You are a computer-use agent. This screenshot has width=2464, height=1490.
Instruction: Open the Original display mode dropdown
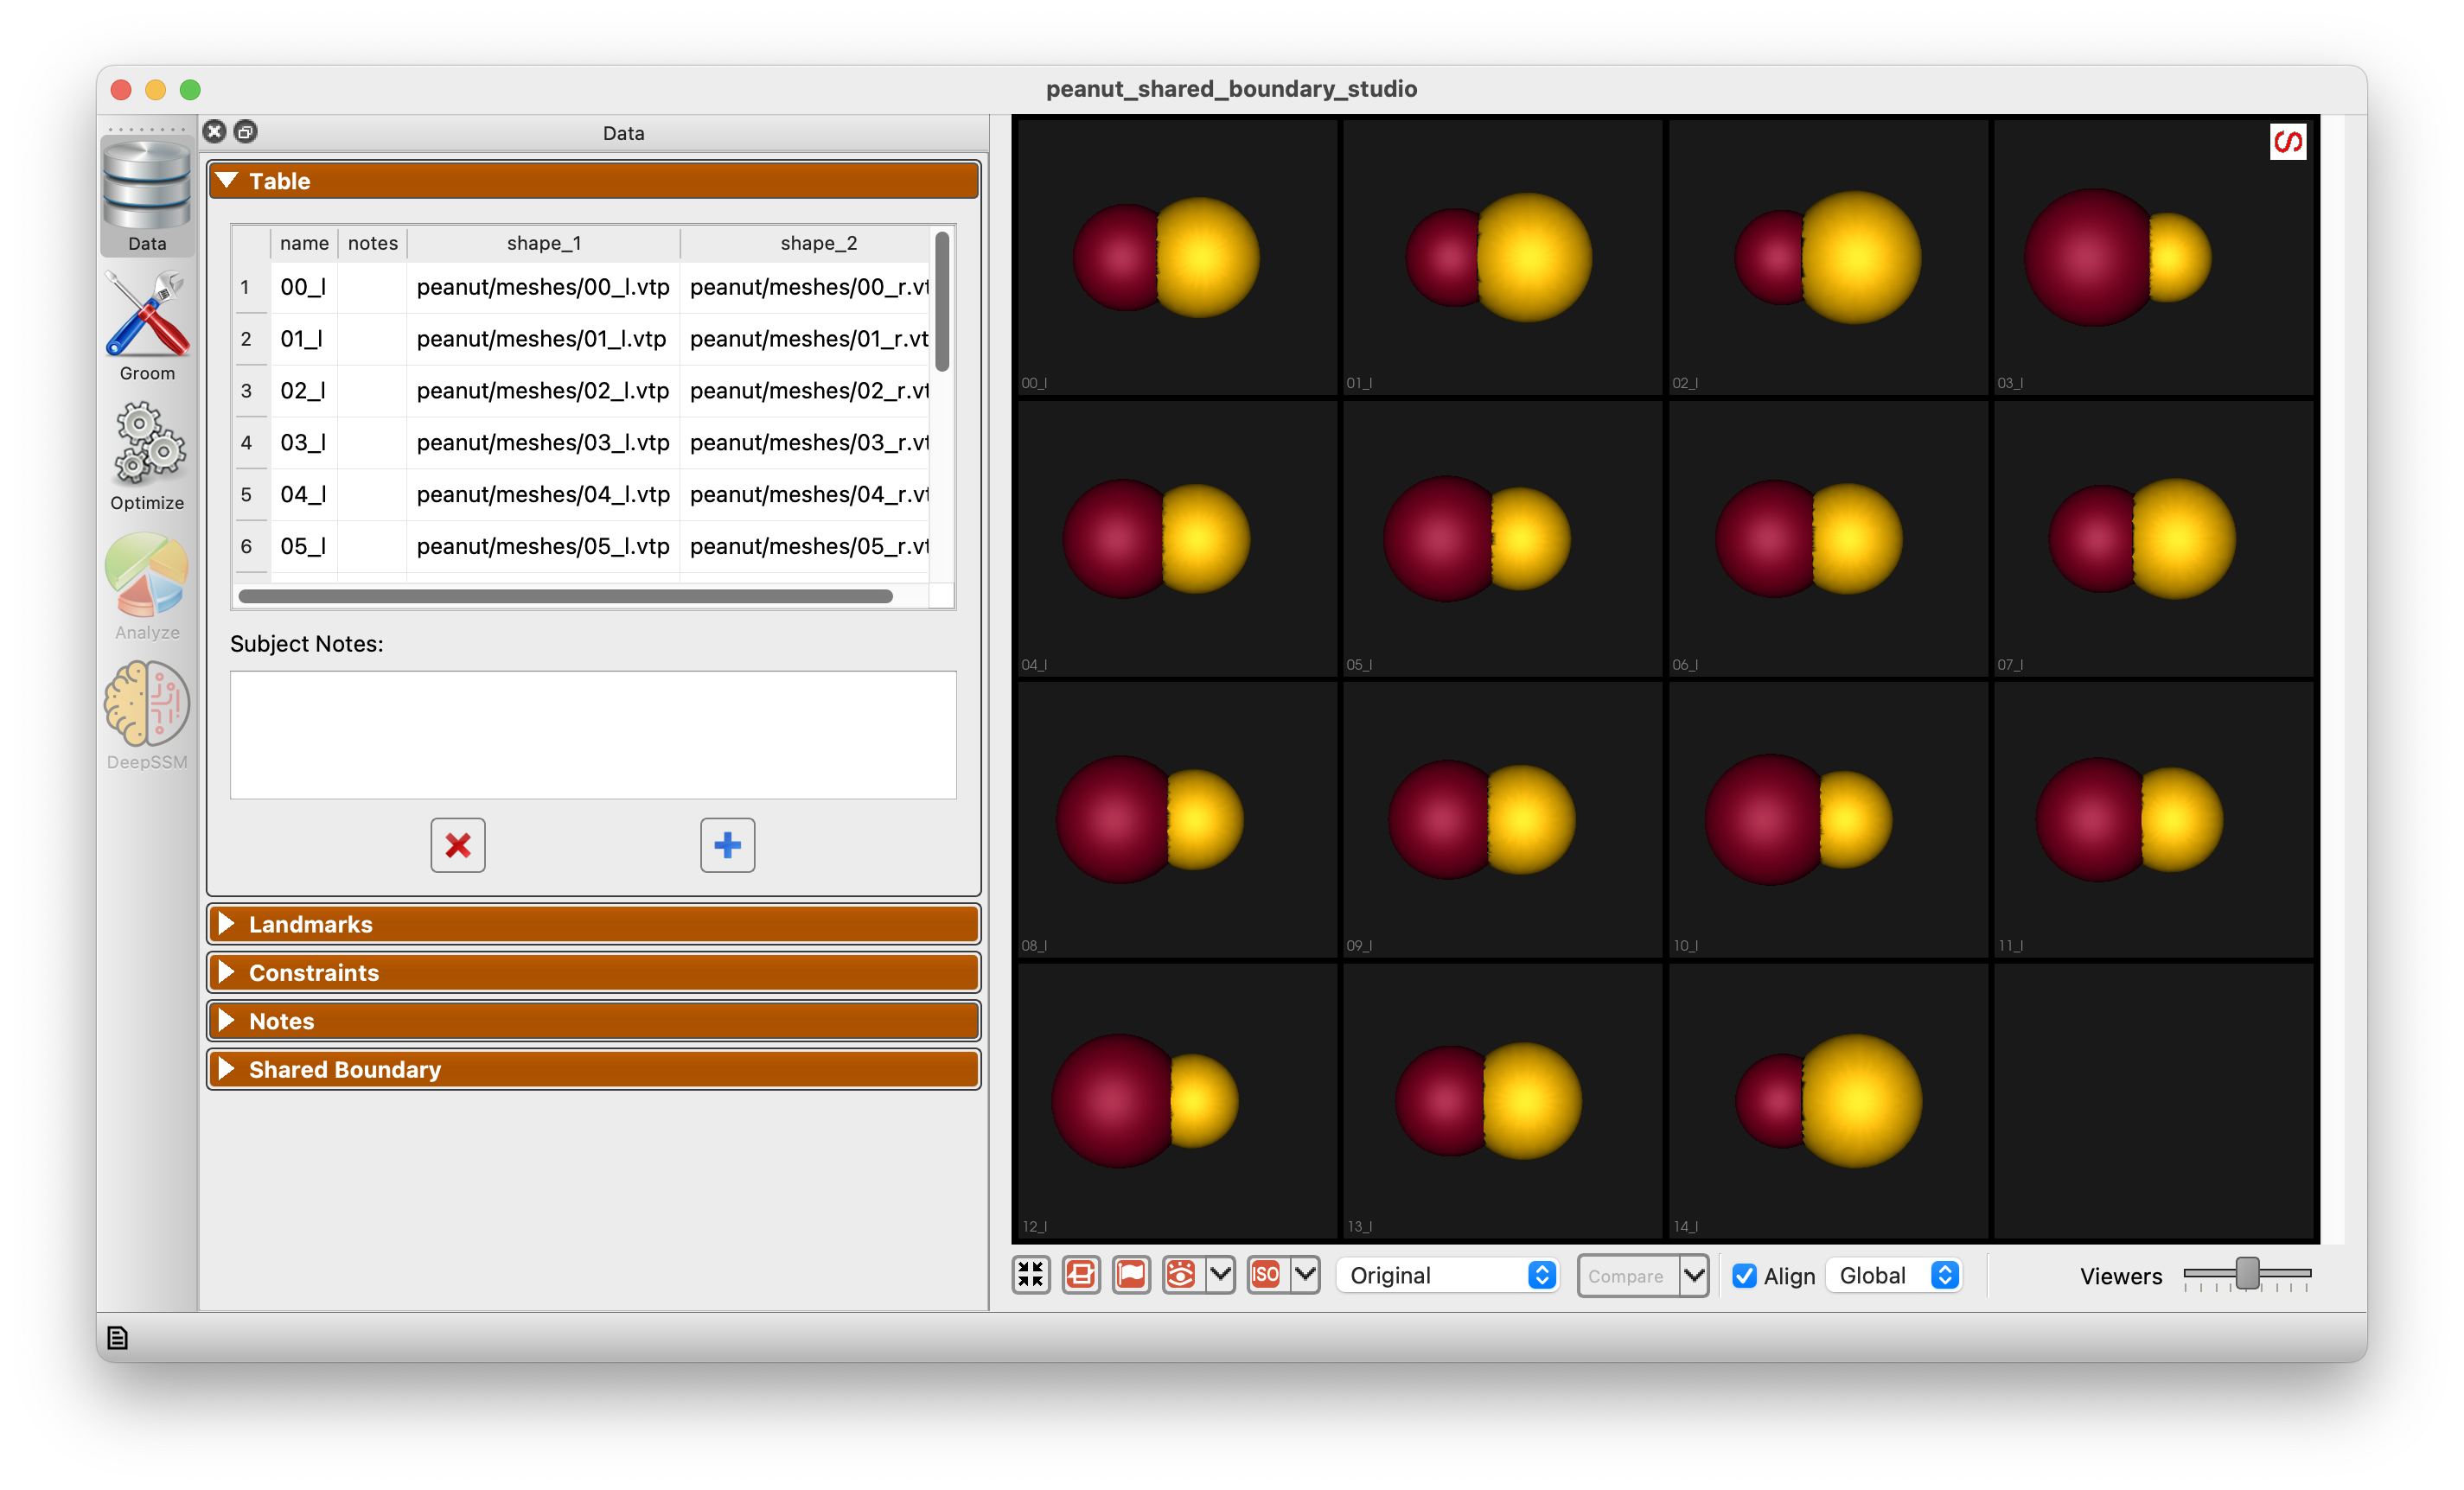click(x=1448, y=1277)
